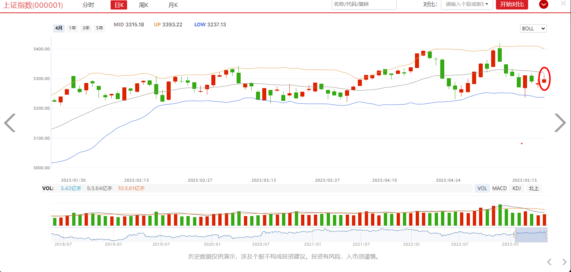The height and width of the screenshot is (272, 571).
Task: Click the 2023/03/13 date label
Action: pos(264,180)
